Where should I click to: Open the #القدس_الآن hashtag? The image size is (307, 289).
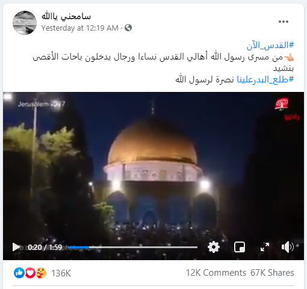tap(270, 46)
